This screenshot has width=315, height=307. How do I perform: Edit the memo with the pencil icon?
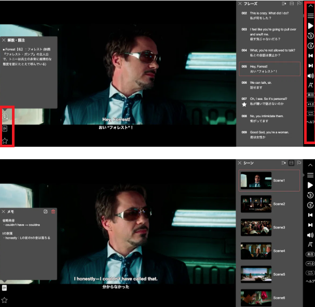pos(45,211)
